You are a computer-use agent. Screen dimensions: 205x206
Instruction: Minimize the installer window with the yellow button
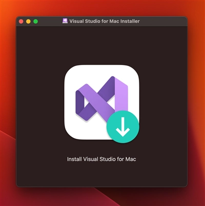(x=28, y=22)
